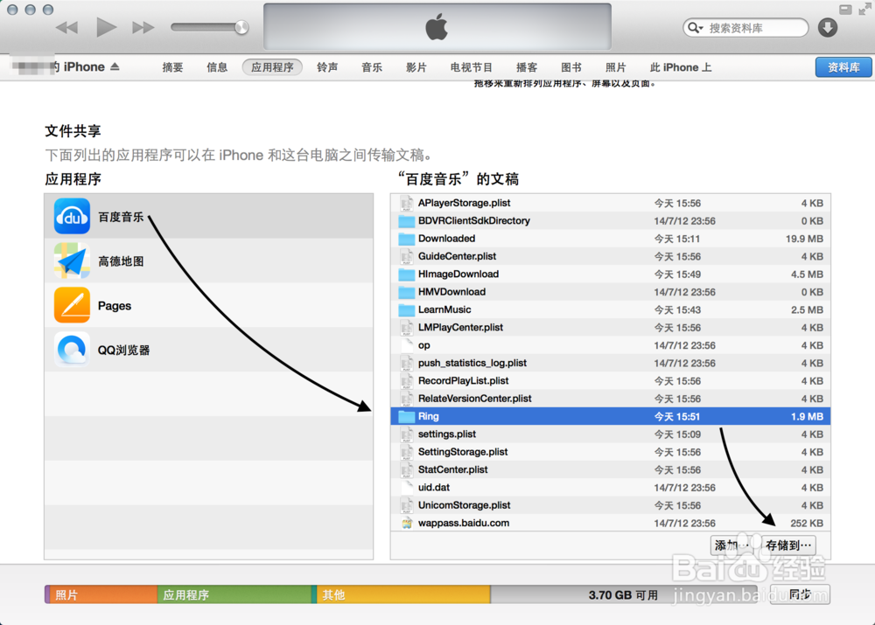Screen dimensions: 875x625
Task: Skip ahead with the fast-forward button
Action: click(143, 27)
